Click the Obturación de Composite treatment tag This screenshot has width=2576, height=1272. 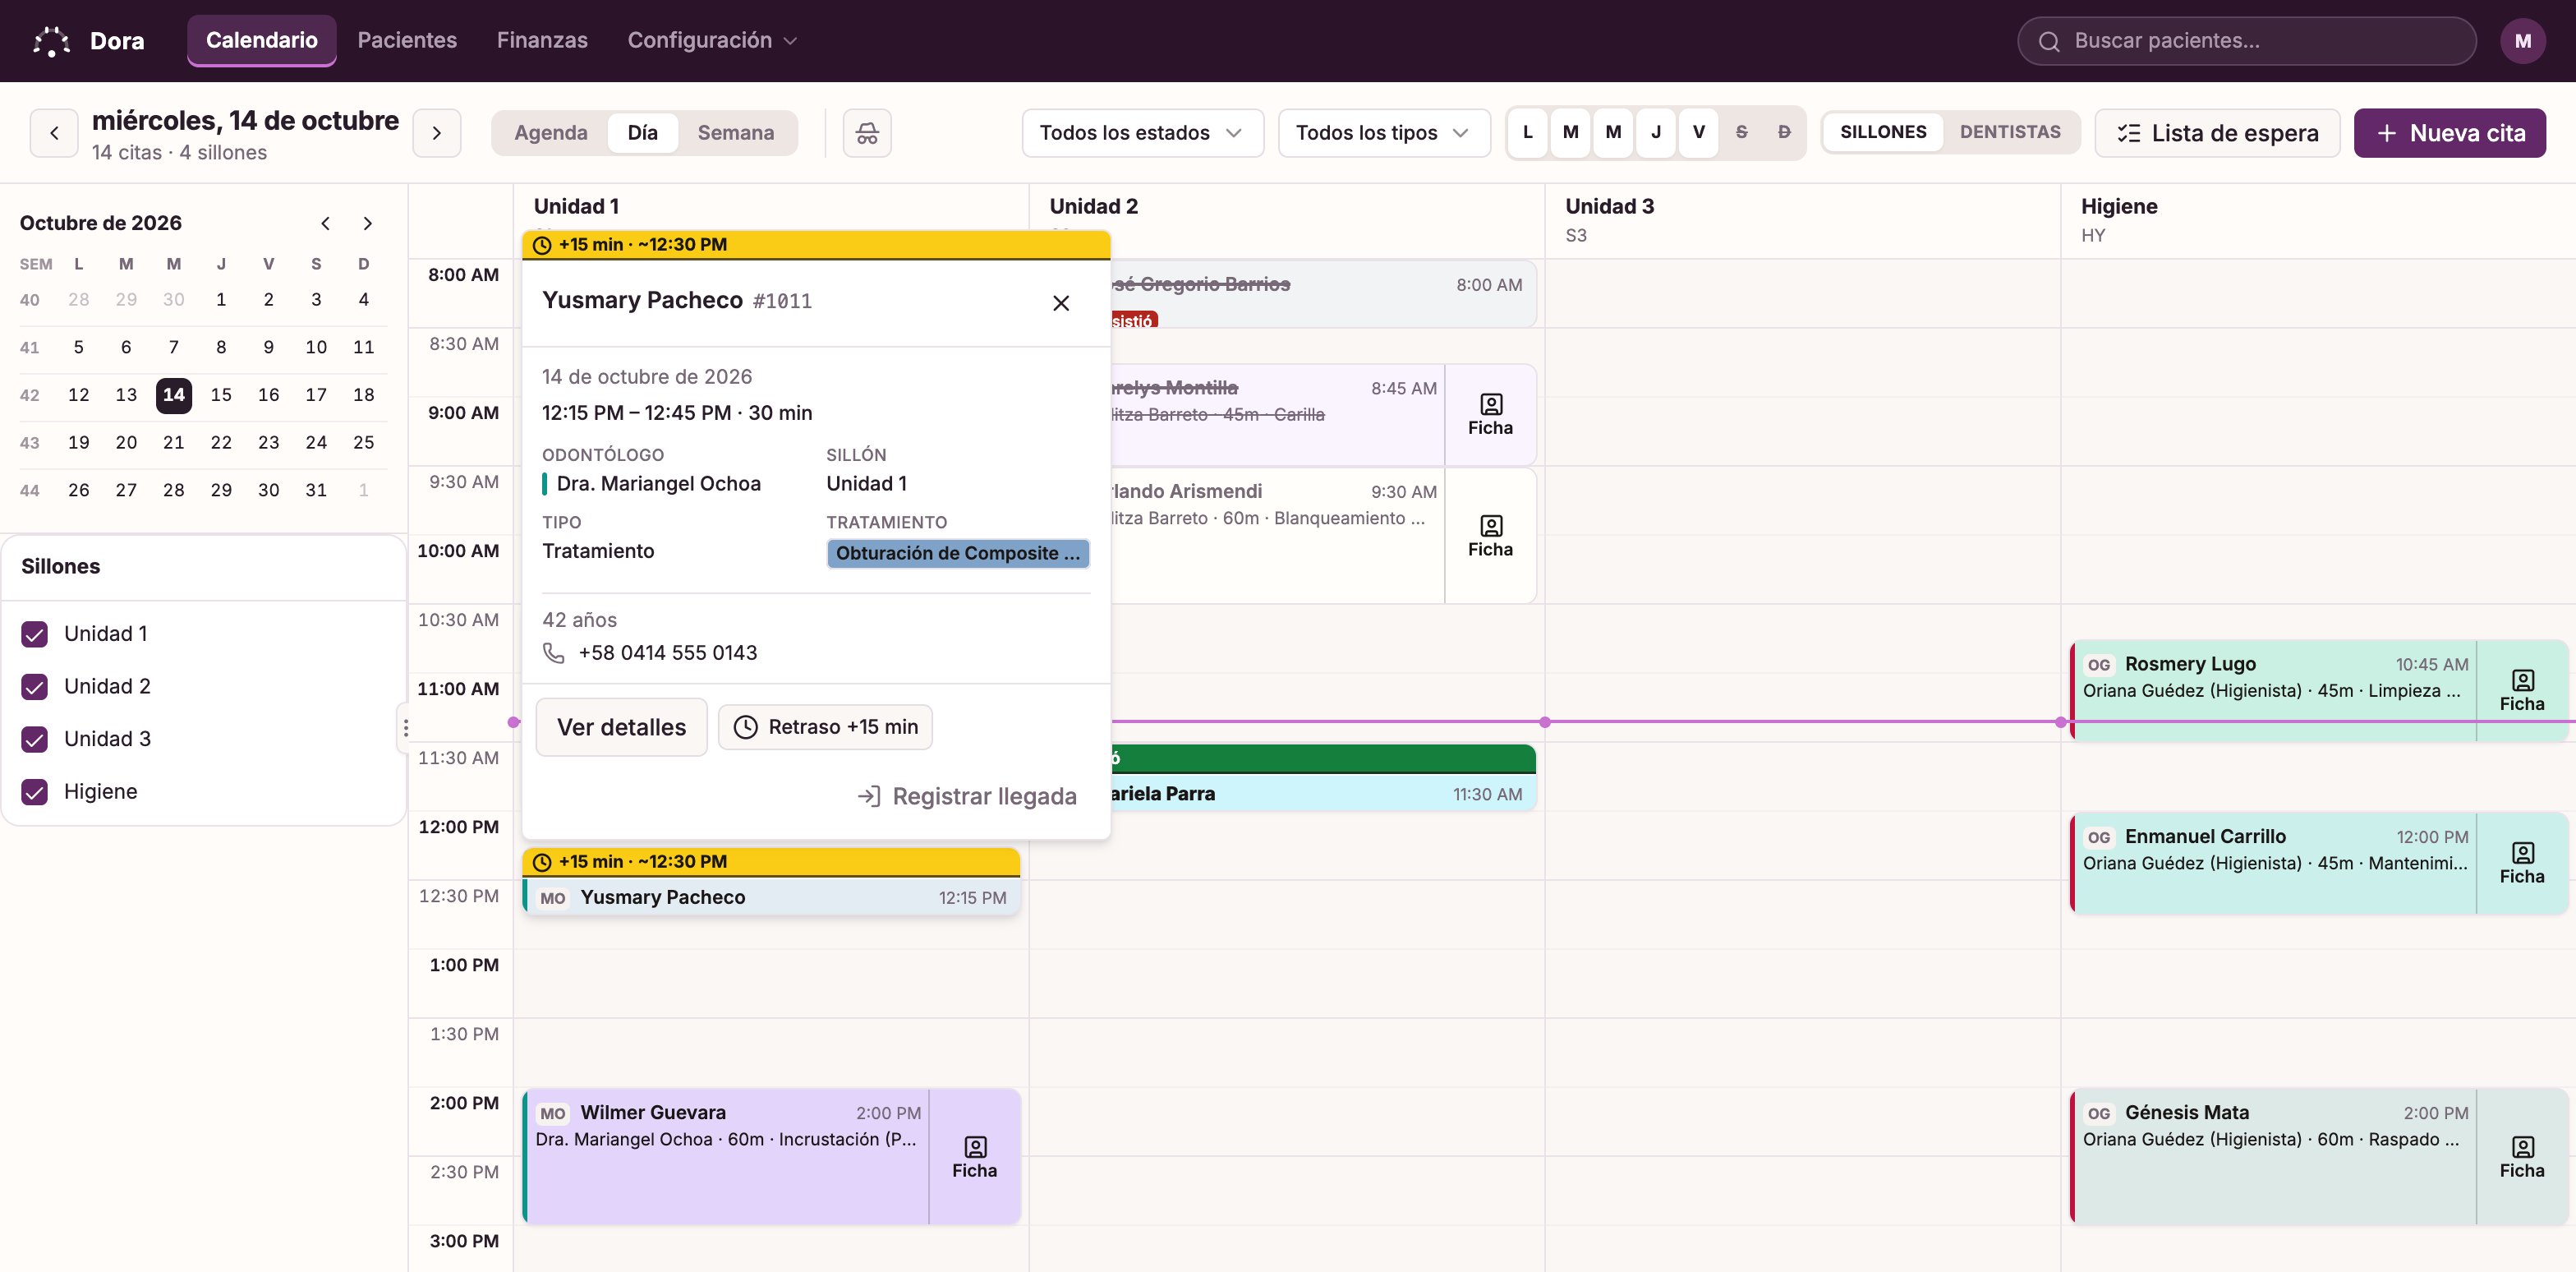pos(958,553)
